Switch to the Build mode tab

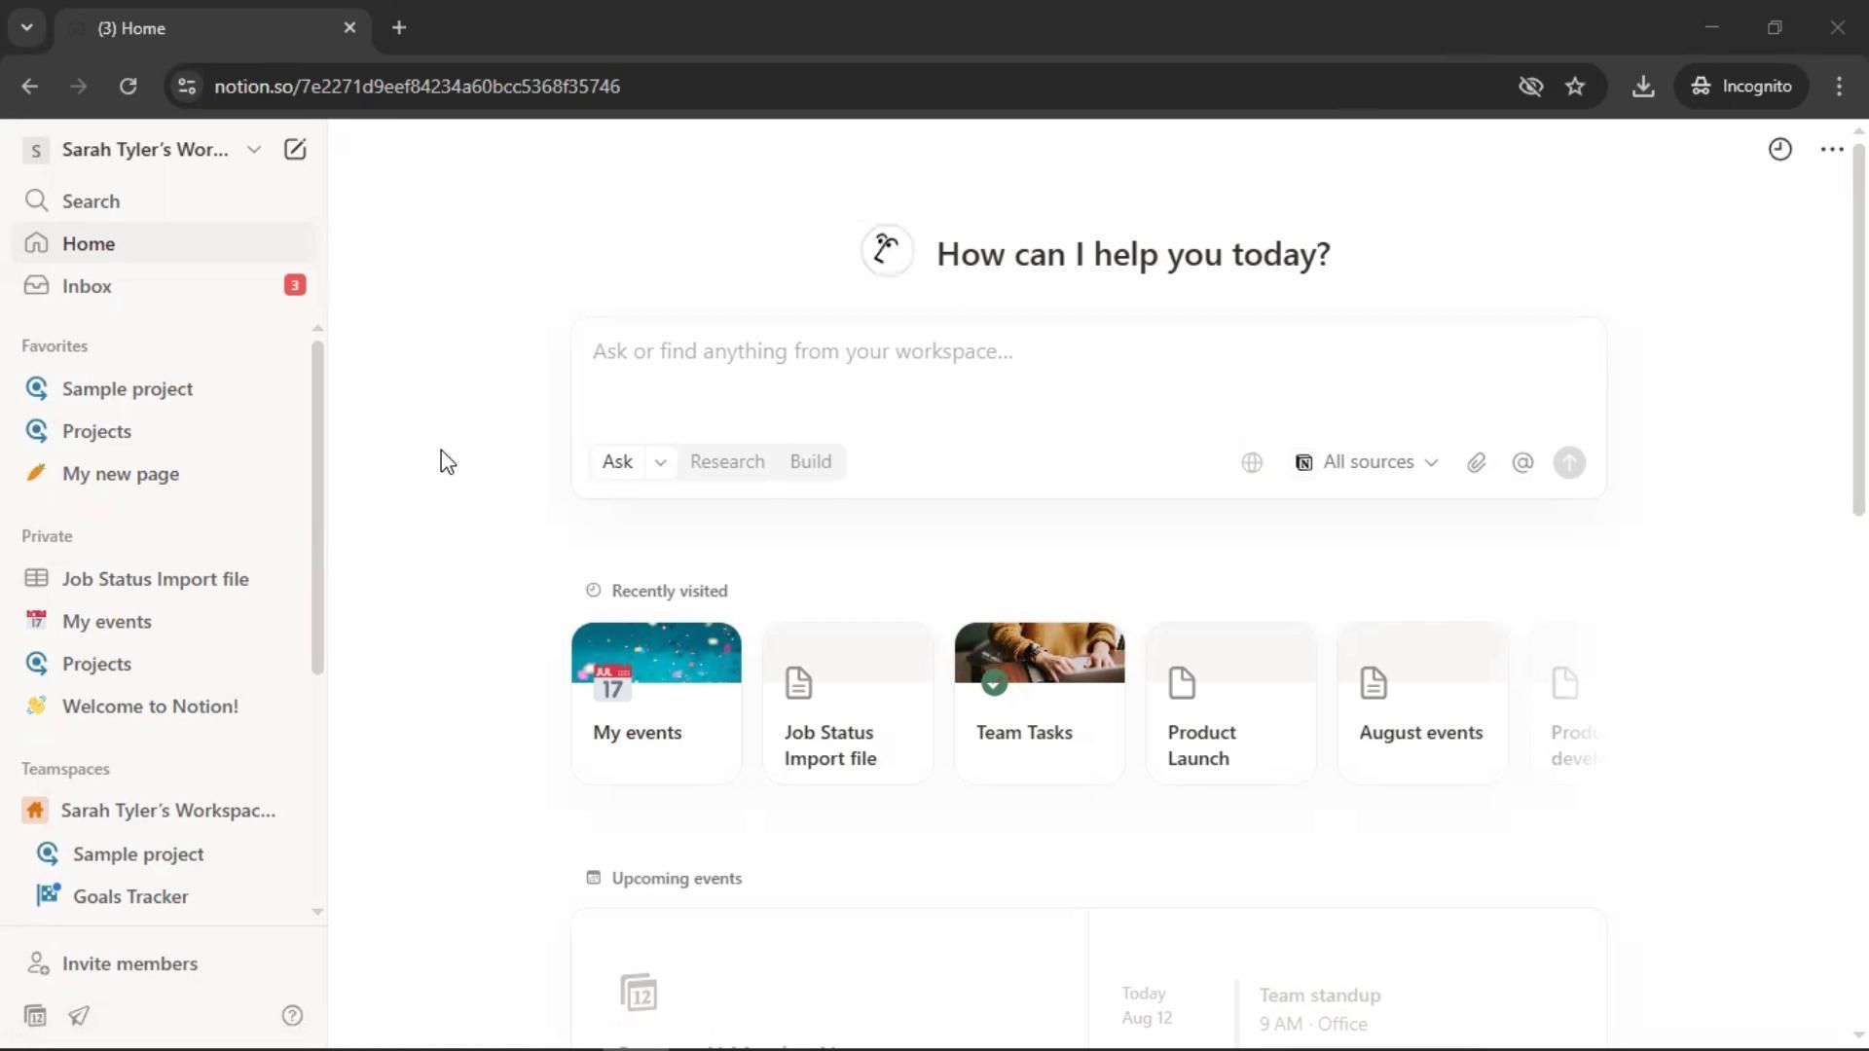point(810,462)
